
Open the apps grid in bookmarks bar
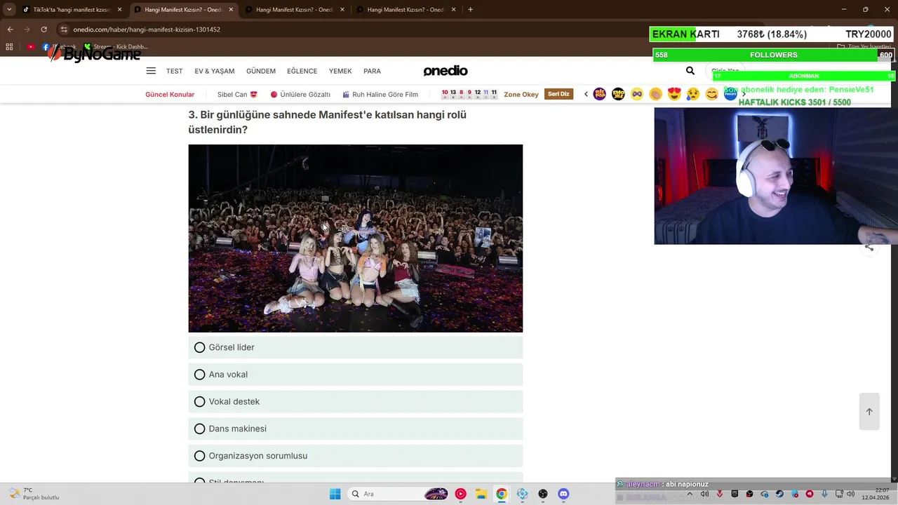9,47
